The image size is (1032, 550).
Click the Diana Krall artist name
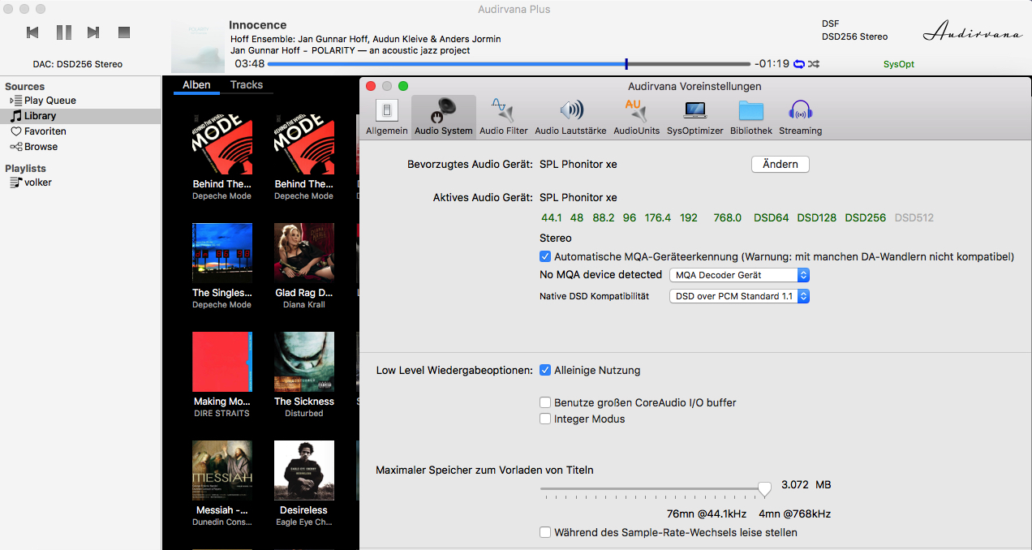[x=304, y=305]
